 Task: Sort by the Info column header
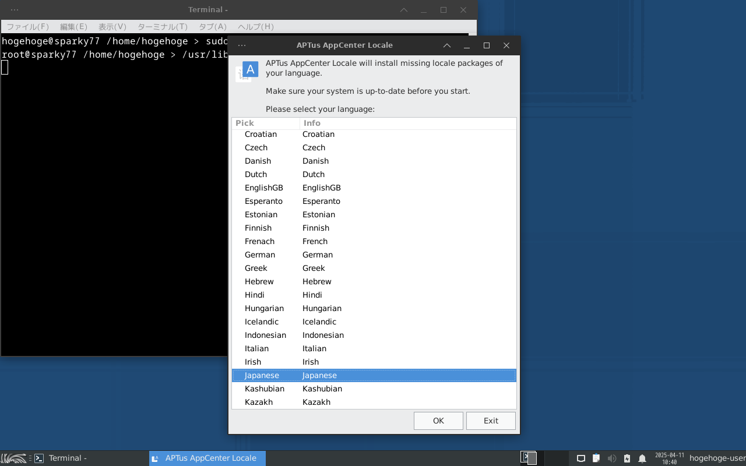coord(408,123)
